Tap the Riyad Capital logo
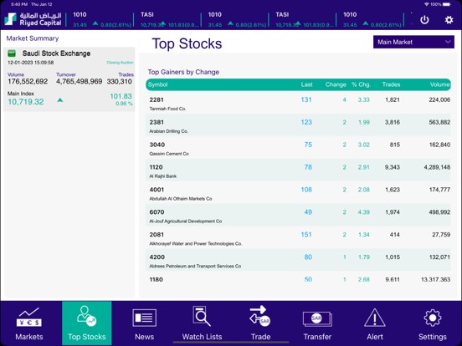 pyautogui.click(x=33, y=19)
